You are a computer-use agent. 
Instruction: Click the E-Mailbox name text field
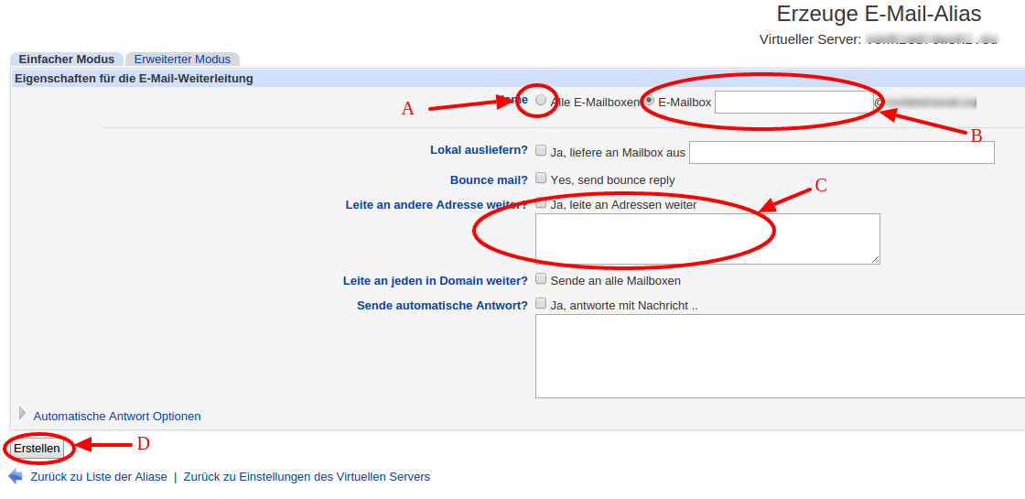coord(793,103)
